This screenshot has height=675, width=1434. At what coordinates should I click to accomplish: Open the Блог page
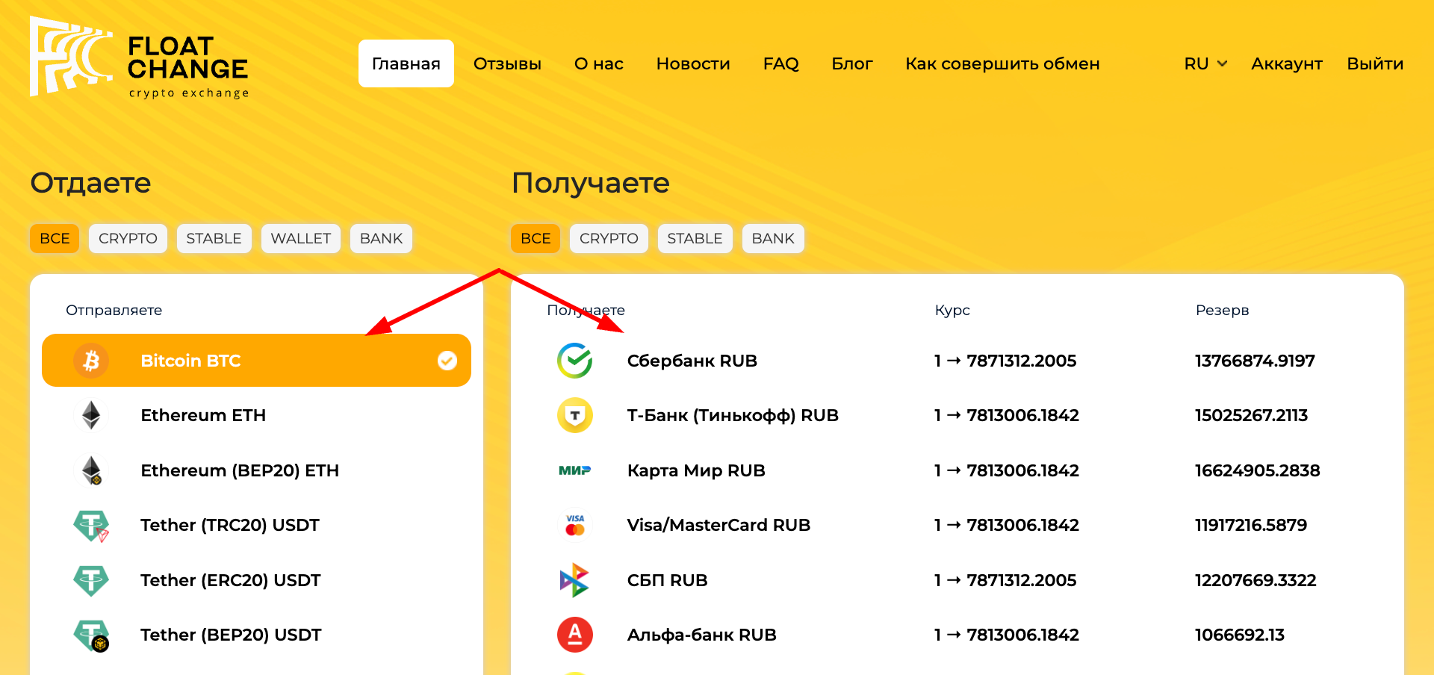(x=852, y=63)
